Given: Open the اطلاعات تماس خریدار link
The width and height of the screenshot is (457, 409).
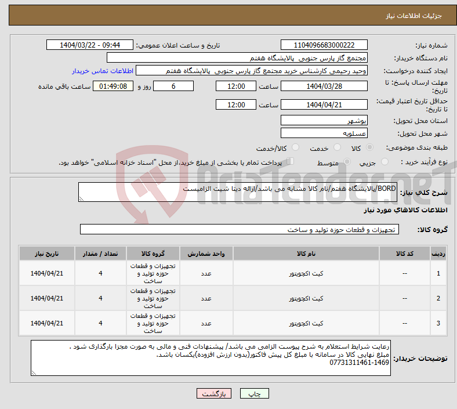Looking at the screenshot, I should point(103,71).
